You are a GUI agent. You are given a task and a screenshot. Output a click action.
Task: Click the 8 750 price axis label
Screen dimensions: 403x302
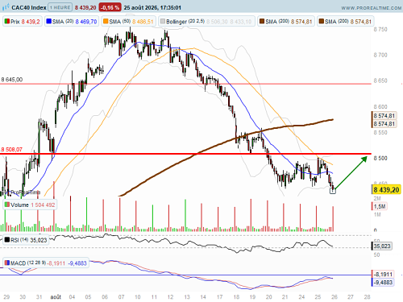tap(380, 29)
